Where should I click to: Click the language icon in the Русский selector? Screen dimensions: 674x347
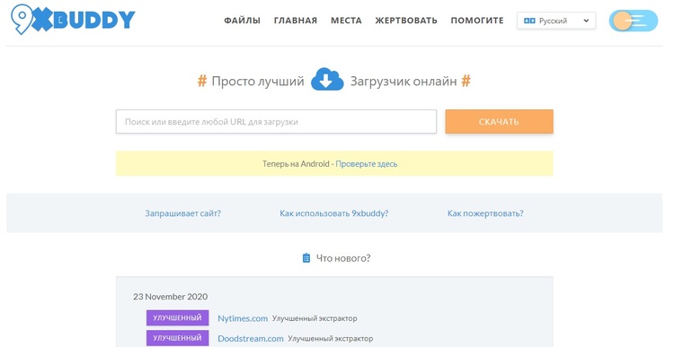point(529,21)
